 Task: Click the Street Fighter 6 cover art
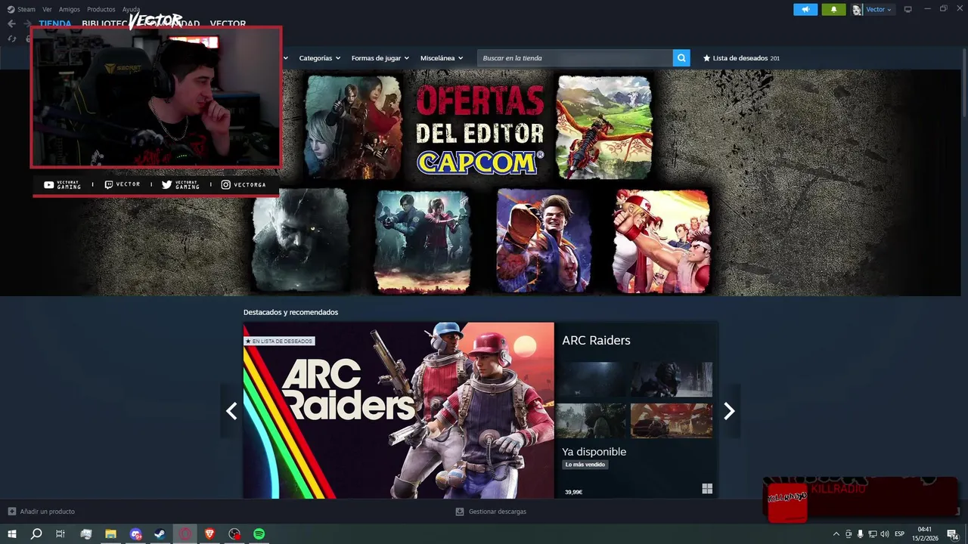tap(544, 240)
